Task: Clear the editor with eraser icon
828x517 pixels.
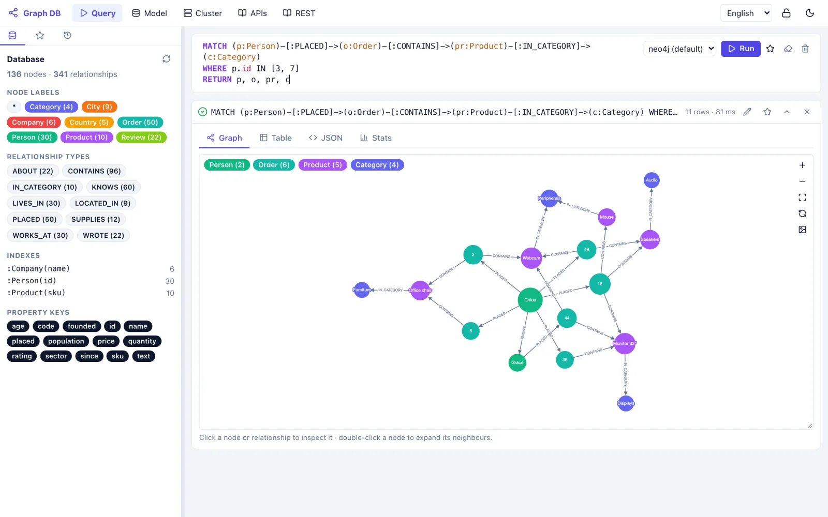Action: click(788, 49)
